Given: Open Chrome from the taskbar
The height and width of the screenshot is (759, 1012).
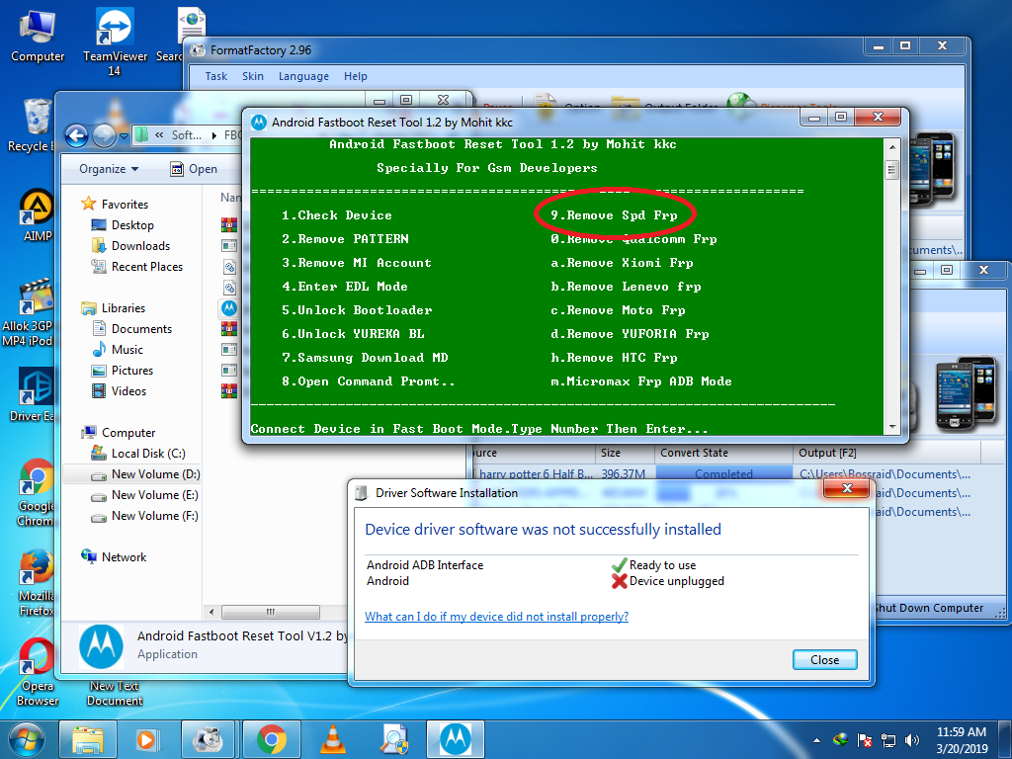Looking at the screenshot, I should (x=271, y=739).
